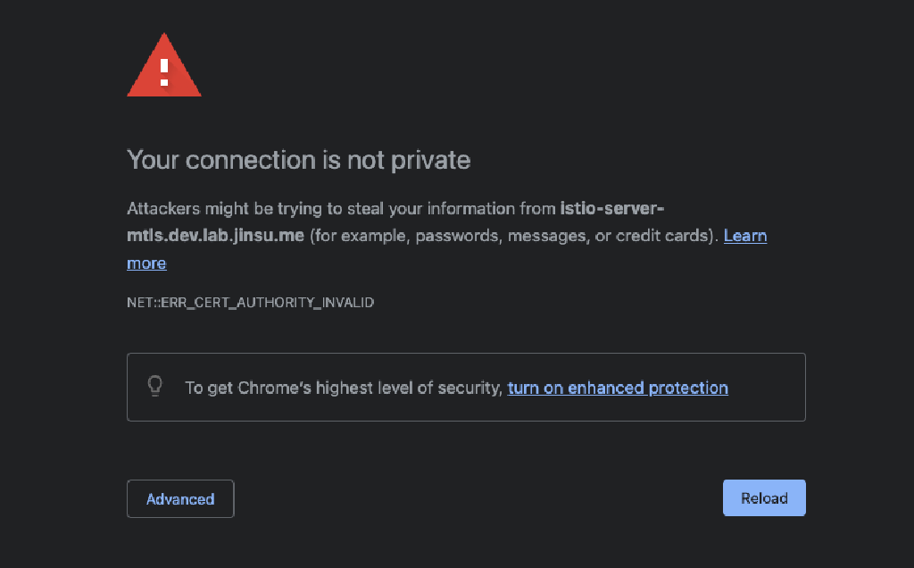Open the Advanced options button
Screen dimensions: 914x568
(180, 498)
